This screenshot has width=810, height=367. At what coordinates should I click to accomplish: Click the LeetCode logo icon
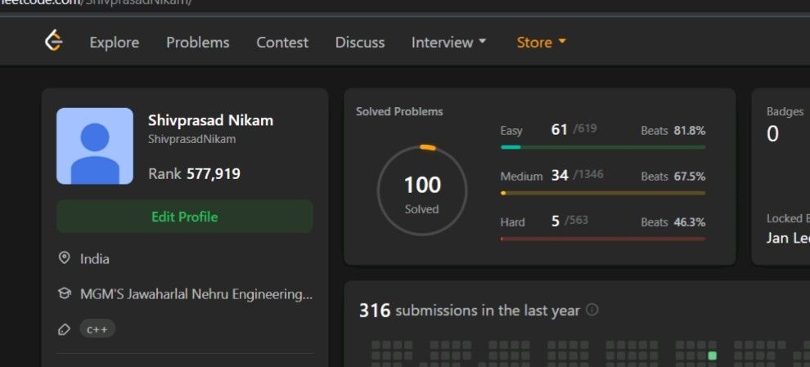(54, 41)
